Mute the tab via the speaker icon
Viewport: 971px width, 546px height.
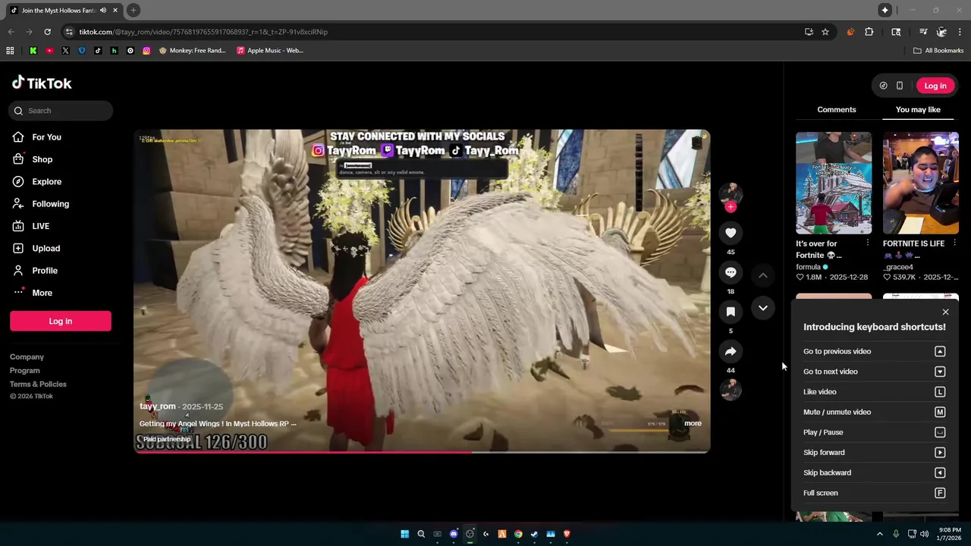103,11
